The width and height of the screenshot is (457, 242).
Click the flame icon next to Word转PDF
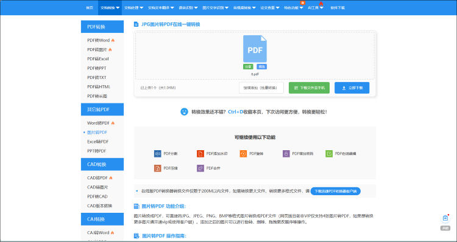(x=113, y=123)
